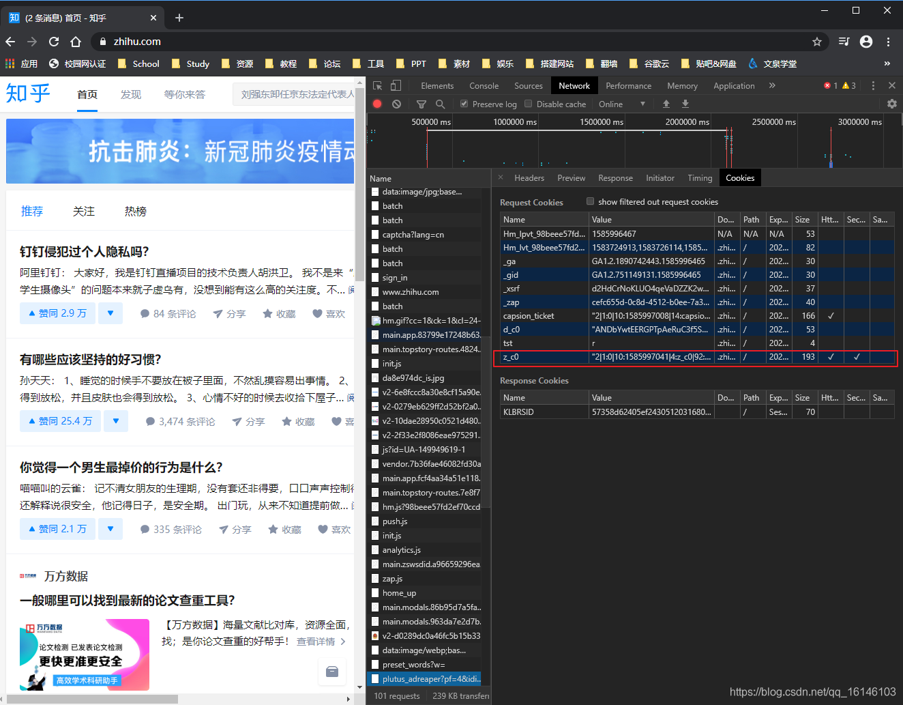Open the Online throttling dropdown

pos(621,104)
